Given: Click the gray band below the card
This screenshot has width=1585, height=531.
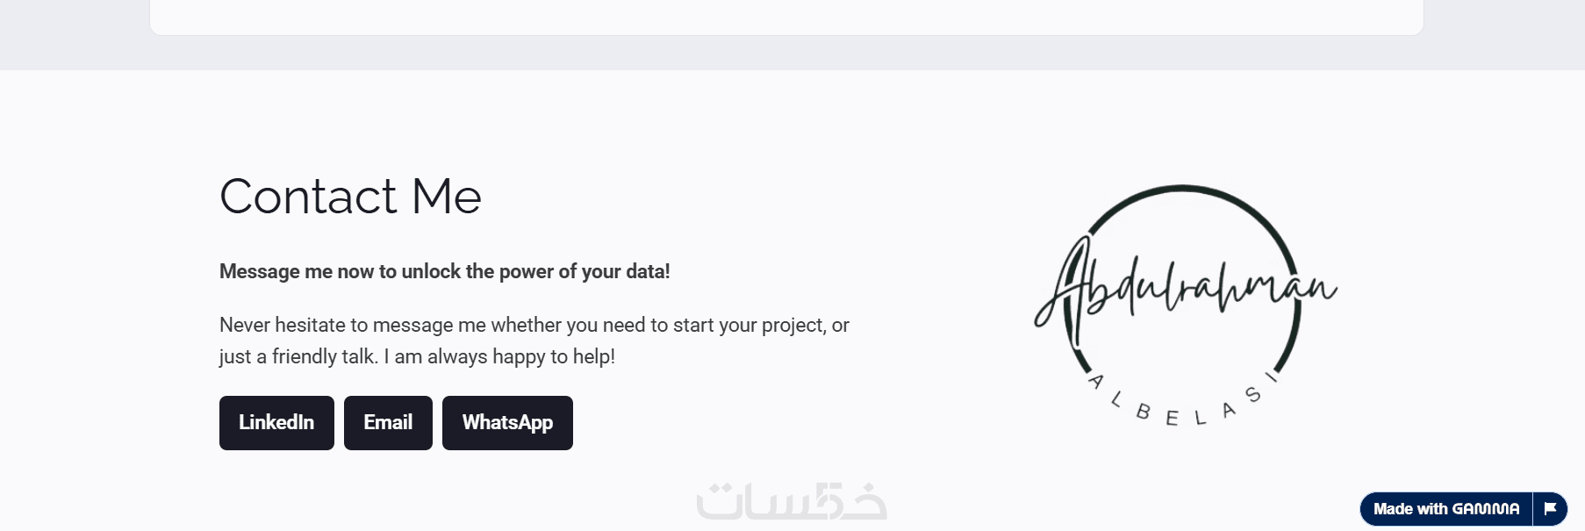Looking at the screenshot, I should point(786,54).
